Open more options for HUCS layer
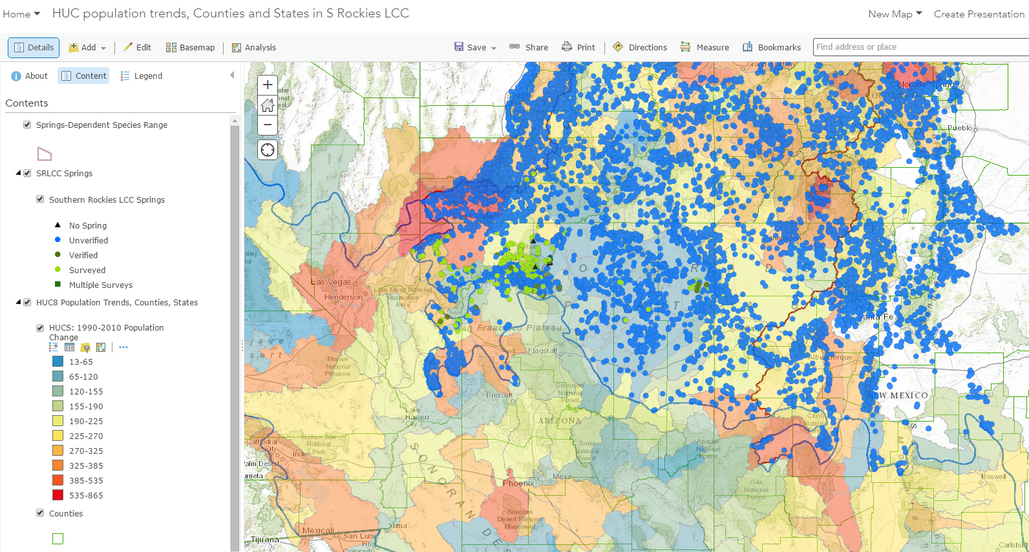This screenshot has height=552, width=1029. click(123, 347)
